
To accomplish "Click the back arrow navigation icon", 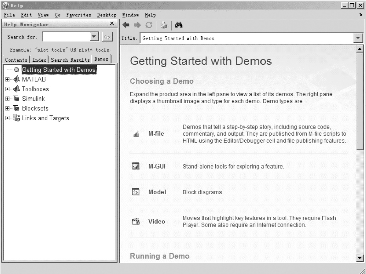I will tap(126, 25).
